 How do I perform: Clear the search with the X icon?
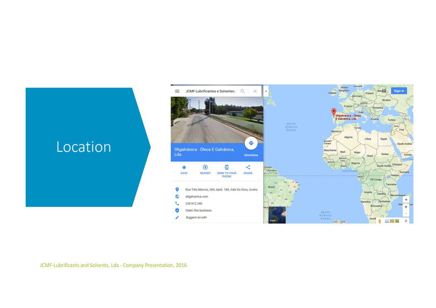255,91
